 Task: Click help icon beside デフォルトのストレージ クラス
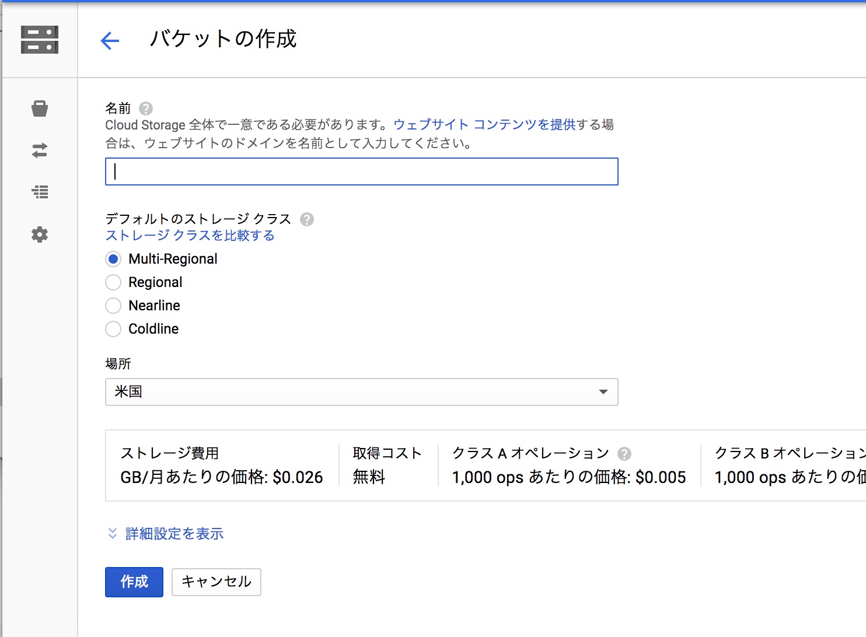coord(307,219)
